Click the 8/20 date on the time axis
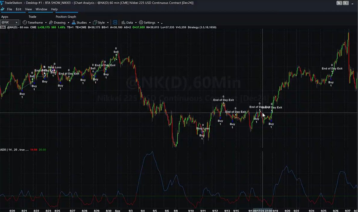This screenshot has height=212, width=358. coord(12,210)
